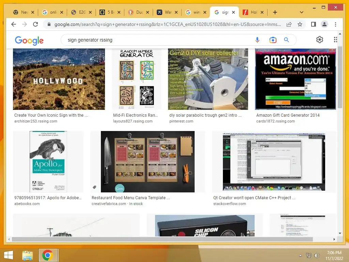Open Chrome's three-dot menu

point(335,24)
